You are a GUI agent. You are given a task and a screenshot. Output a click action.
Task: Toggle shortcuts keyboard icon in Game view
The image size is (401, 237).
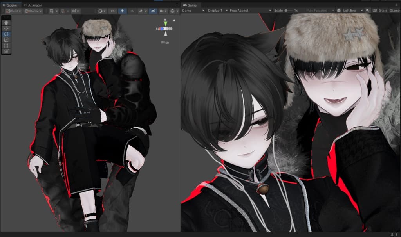[375, 11]
